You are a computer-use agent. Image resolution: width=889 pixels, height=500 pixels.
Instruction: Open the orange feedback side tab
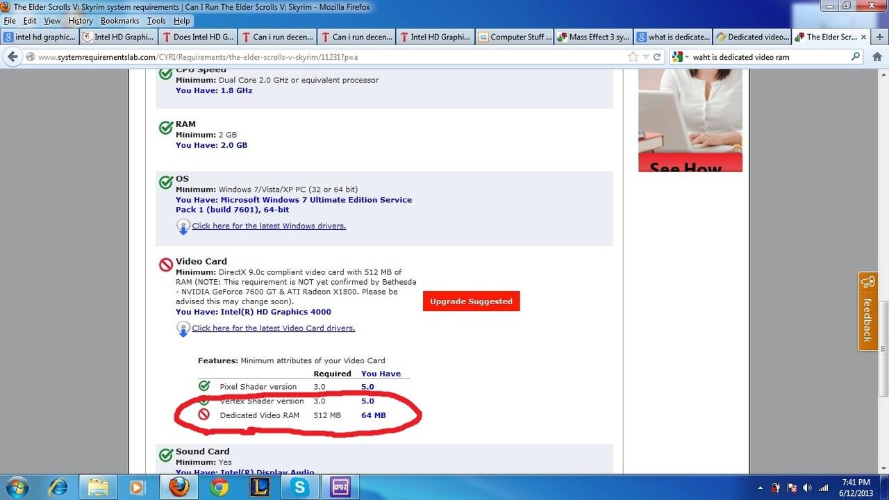[867, 311]
